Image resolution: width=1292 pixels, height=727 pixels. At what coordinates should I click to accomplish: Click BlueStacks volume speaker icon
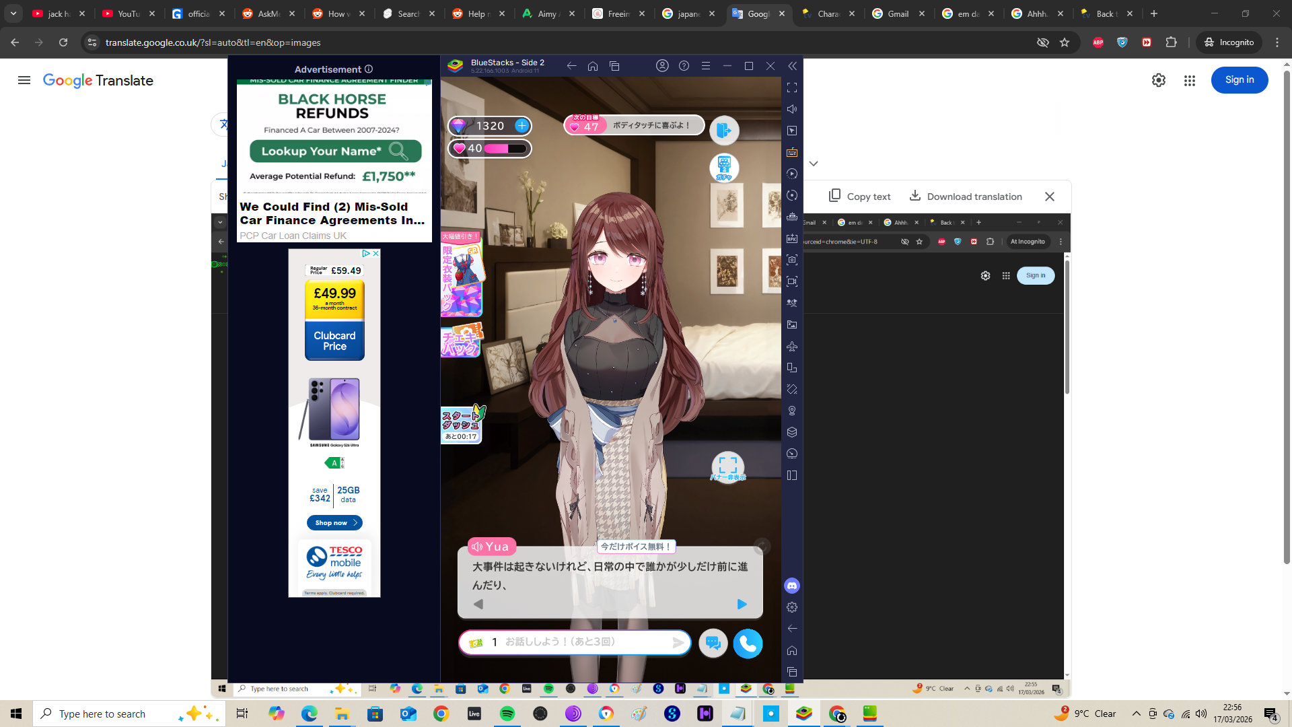pos(792,109)
